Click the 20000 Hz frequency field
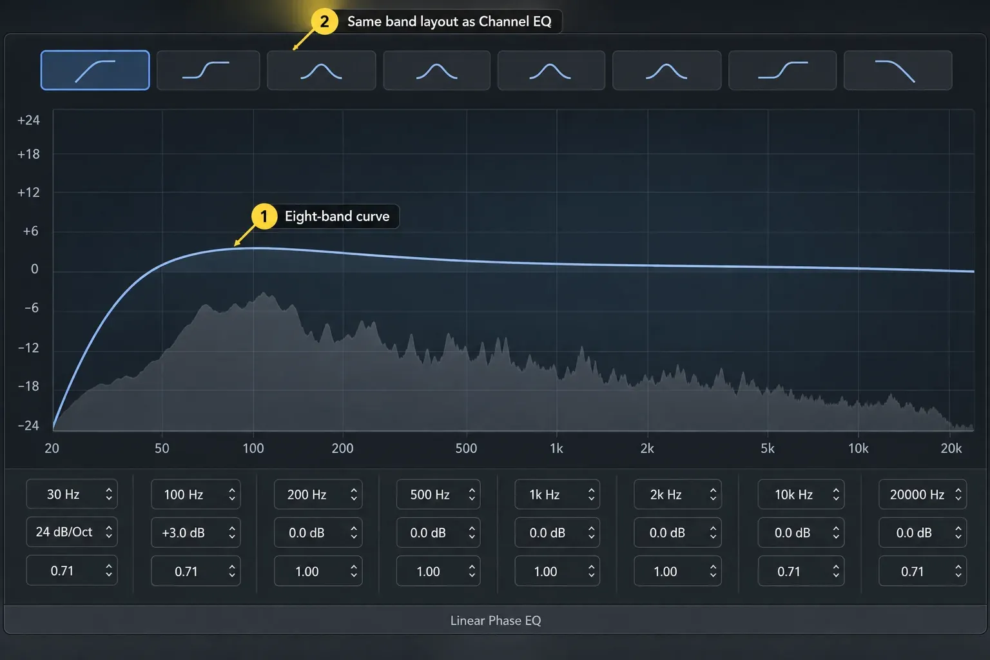 (x=922, y=494)
